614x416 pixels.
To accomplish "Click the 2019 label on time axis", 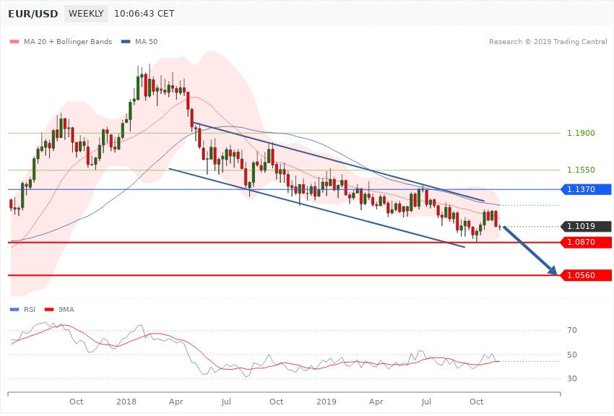I will [x=327, y=401].
